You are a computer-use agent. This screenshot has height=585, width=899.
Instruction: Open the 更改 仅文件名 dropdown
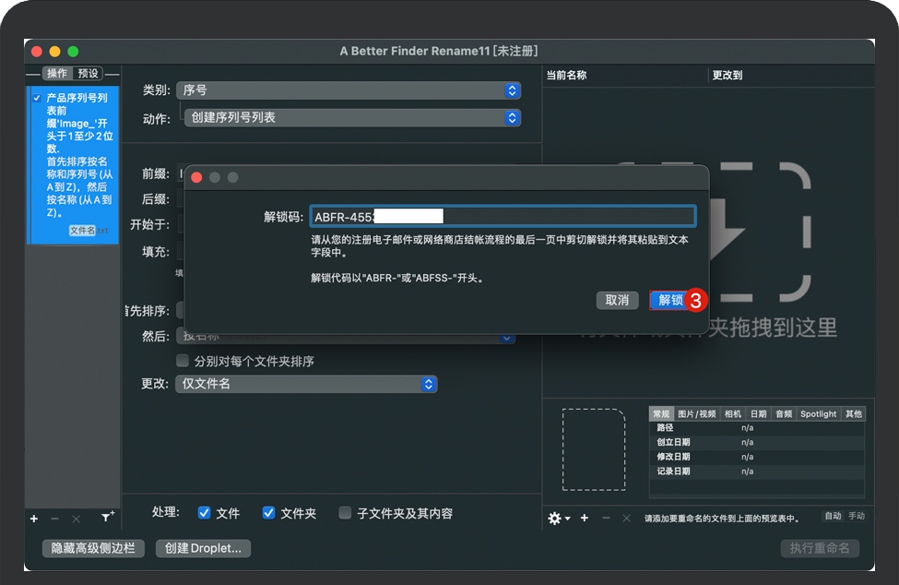point(306,384)
